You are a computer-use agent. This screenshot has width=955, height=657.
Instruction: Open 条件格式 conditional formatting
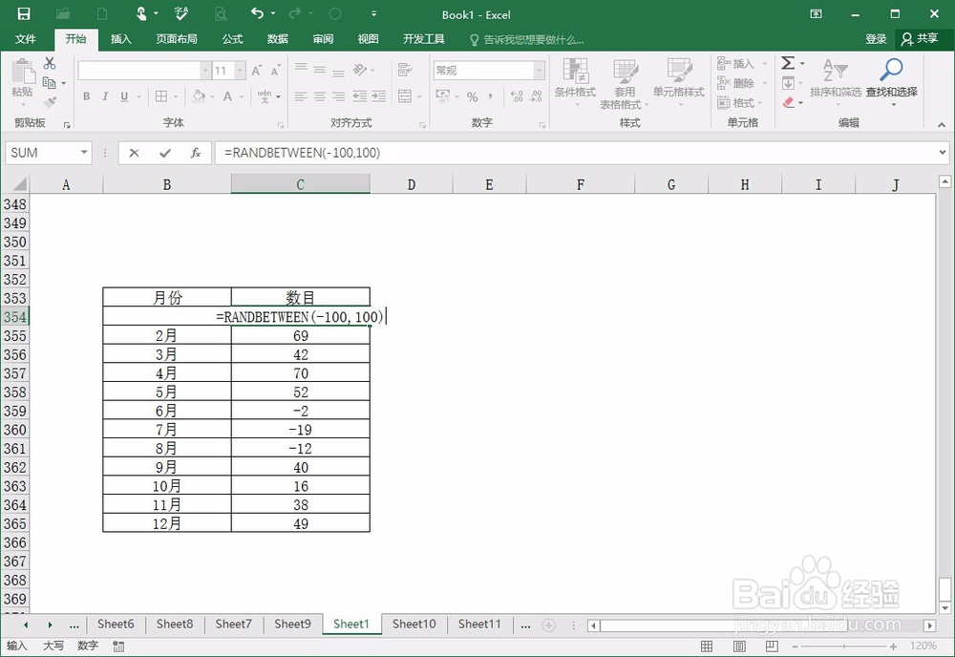(575, 82)
